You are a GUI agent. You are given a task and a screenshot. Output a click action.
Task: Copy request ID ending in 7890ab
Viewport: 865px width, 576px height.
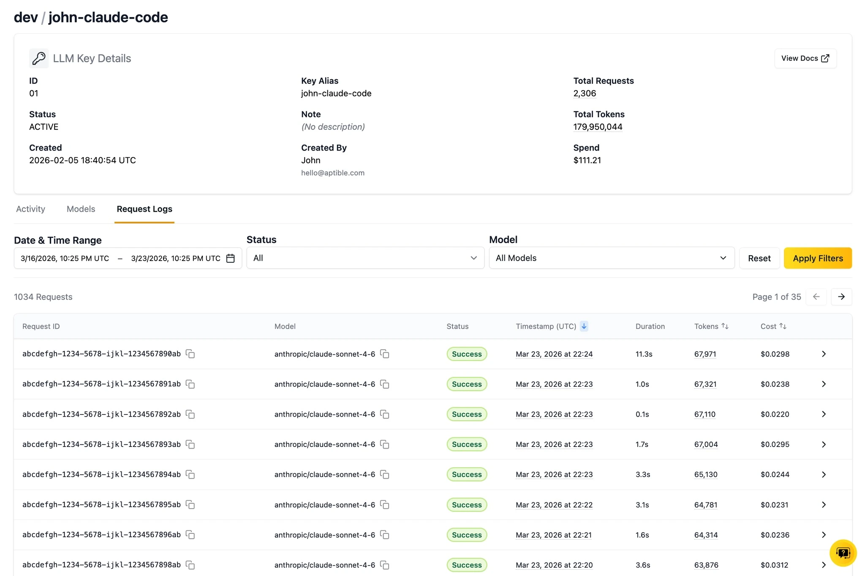[x=190, y=354]
